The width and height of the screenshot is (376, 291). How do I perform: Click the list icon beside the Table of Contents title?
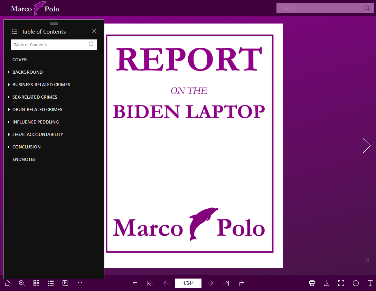pyautogui.click(x=15, y=31)
